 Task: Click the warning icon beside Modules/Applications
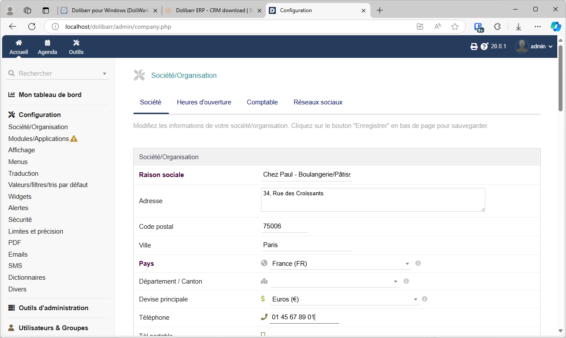click(x=74, y=139)
